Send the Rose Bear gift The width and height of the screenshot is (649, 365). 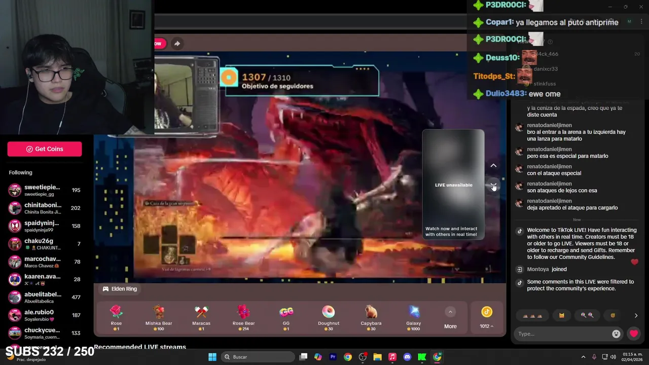click(x=243, y=318)
